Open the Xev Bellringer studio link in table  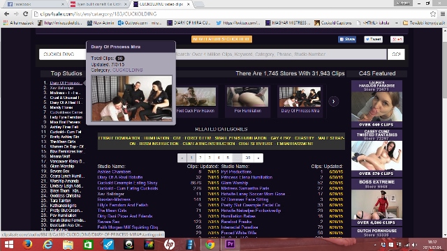click(110, 194)
